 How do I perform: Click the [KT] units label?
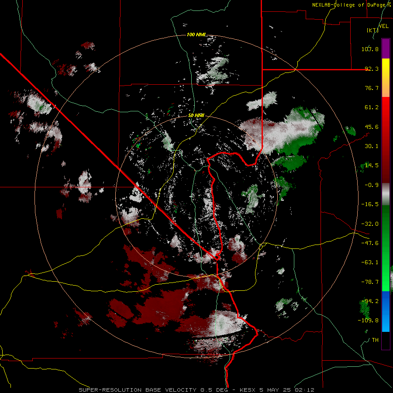tap(372, 30)
